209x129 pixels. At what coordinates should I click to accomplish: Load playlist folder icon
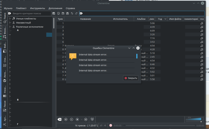coord(63,13)
